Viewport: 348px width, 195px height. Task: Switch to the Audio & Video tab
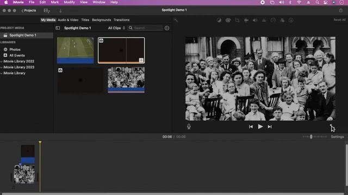[x=68, y=20]
